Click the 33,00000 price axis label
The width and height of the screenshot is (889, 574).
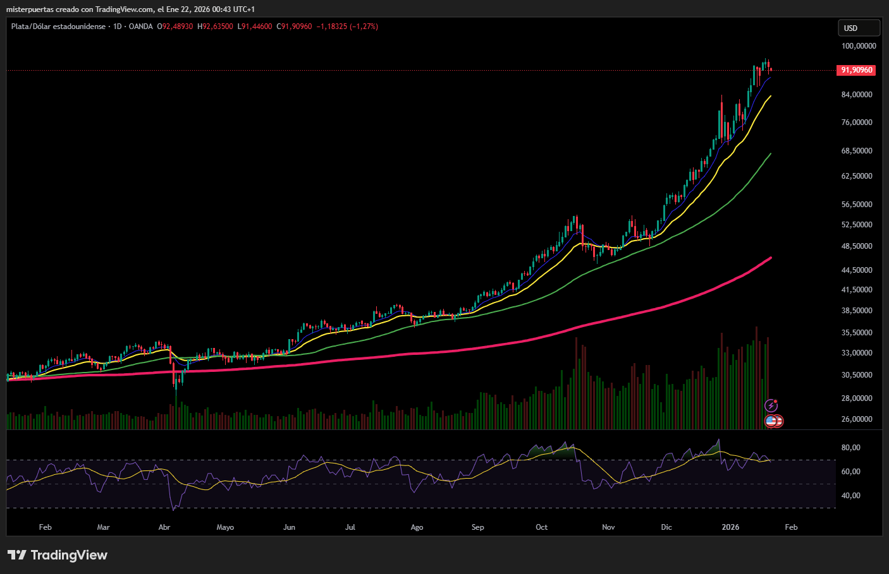tap(857, 353)
